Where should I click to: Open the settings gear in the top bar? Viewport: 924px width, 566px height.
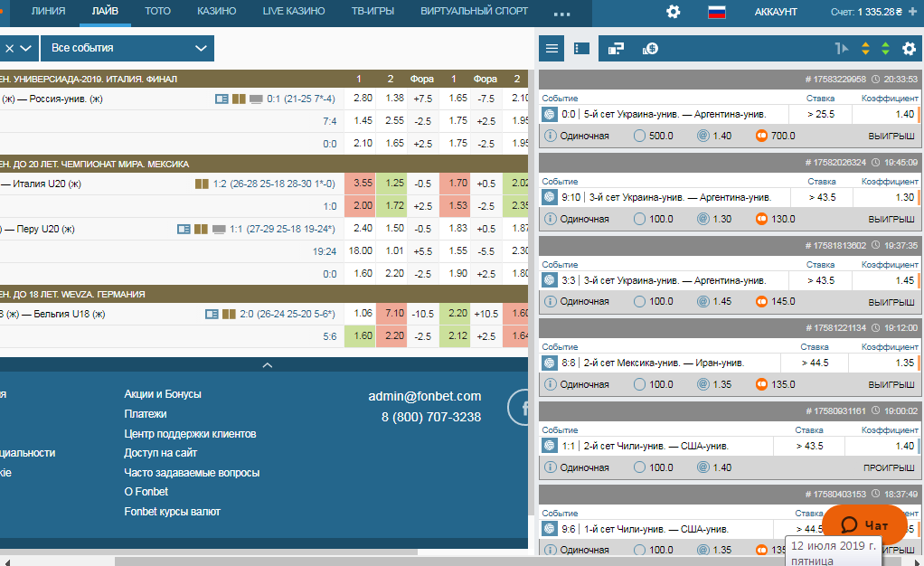[673, 12]
